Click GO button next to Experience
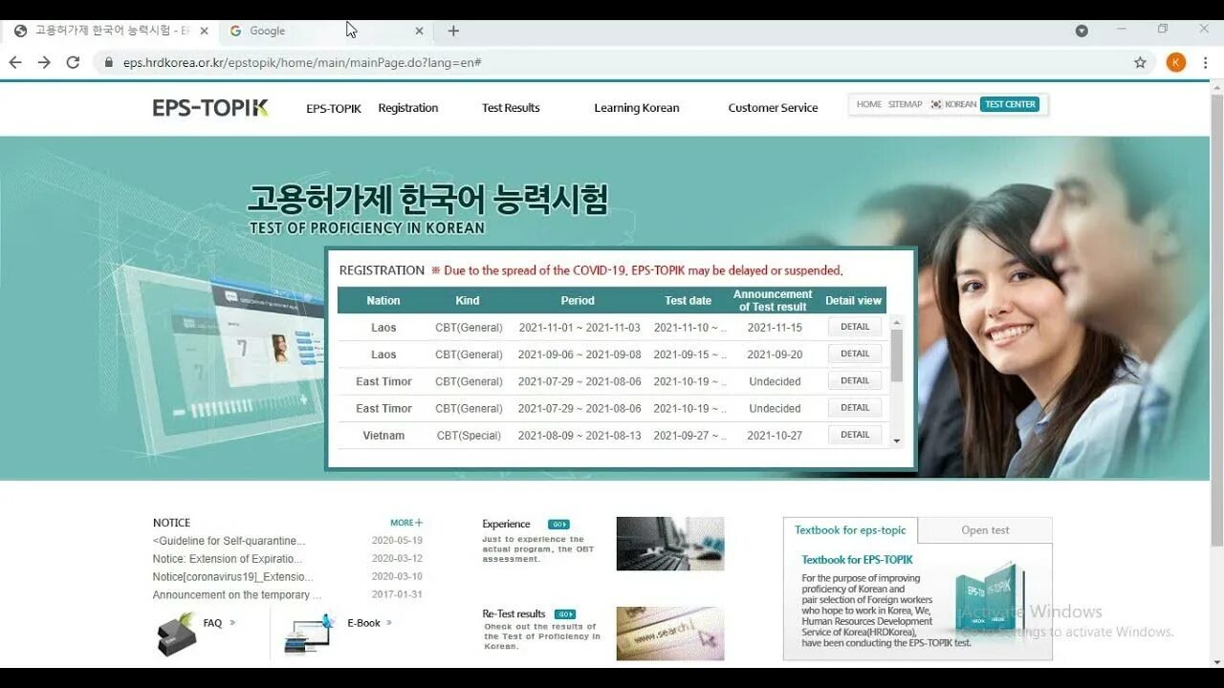The height and width of the screenshot is (688, 1224). click(558, 524)
